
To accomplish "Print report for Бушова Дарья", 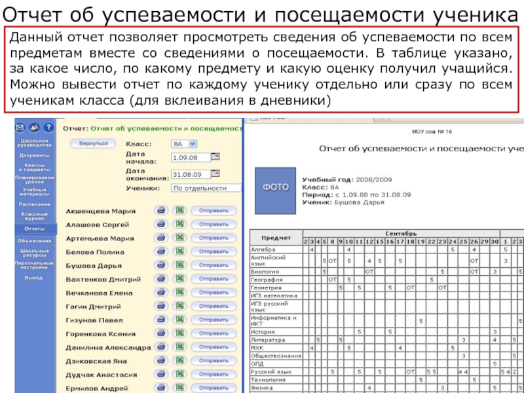I will point(160,266).
